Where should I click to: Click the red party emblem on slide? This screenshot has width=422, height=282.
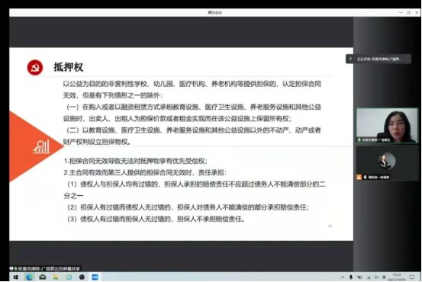[35, 68]
